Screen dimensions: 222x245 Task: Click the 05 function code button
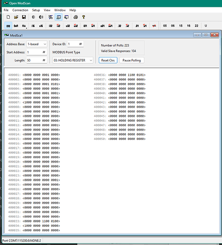165,26
